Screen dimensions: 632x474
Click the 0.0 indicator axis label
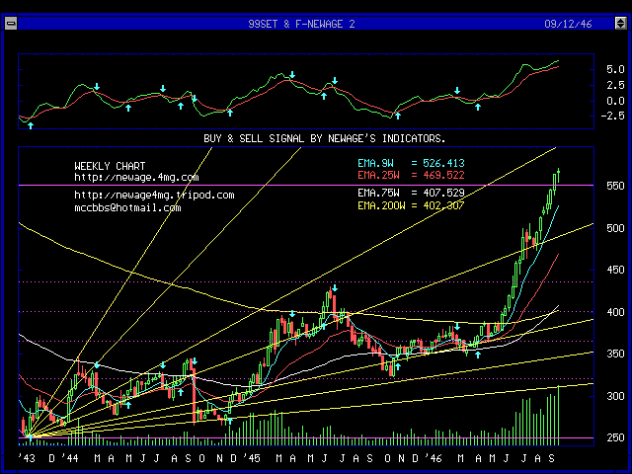click(x=615, y=101)
